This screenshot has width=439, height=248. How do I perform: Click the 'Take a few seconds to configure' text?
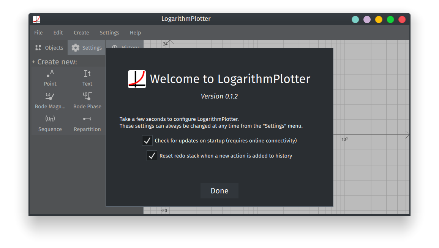click(179, 119)
